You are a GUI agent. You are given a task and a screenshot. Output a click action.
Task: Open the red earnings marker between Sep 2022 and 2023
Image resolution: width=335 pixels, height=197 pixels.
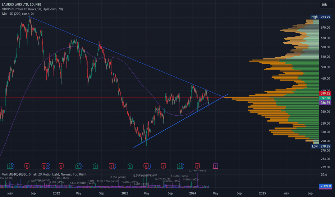click(111, 166)
